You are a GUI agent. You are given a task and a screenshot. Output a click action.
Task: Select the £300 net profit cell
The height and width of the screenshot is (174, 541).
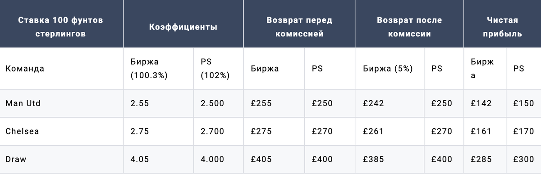524,159
